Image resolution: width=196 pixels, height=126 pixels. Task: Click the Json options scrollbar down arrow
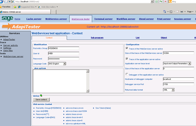(x=88, y=91)
